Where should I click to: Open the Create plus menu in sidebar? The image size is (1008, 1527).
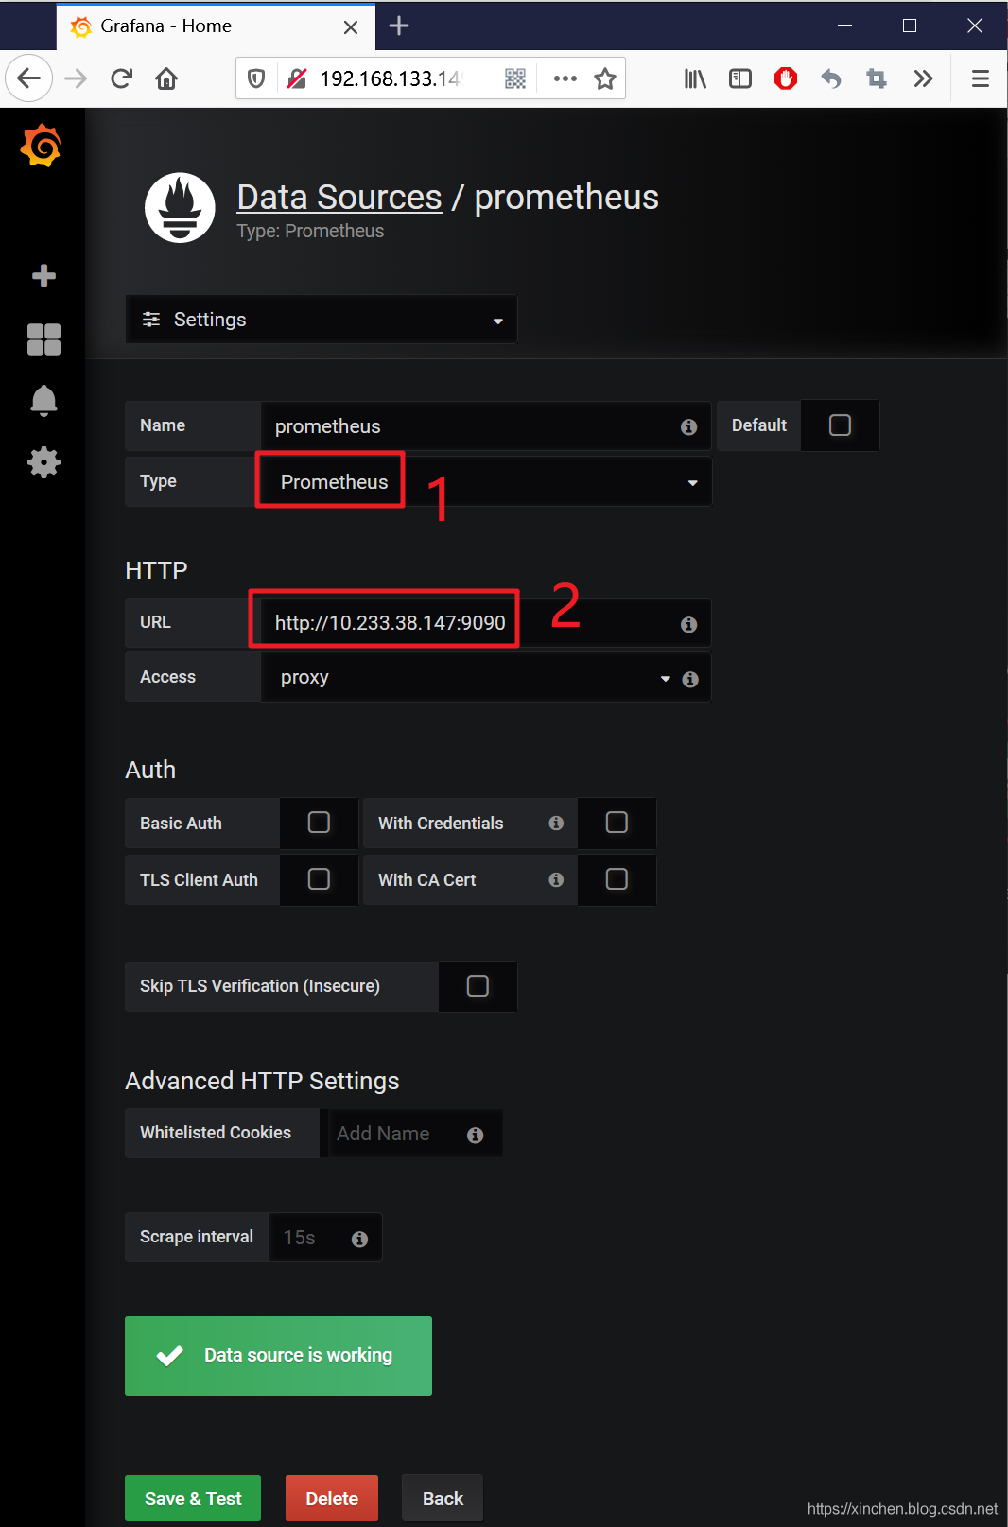43,276
